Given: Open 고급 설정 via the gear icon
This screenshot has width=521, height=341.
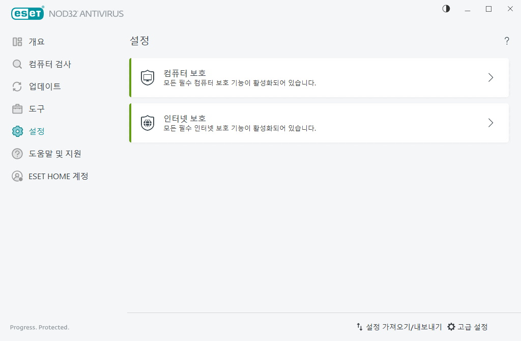Looking at the screenshot, I should tap(452, 327).
